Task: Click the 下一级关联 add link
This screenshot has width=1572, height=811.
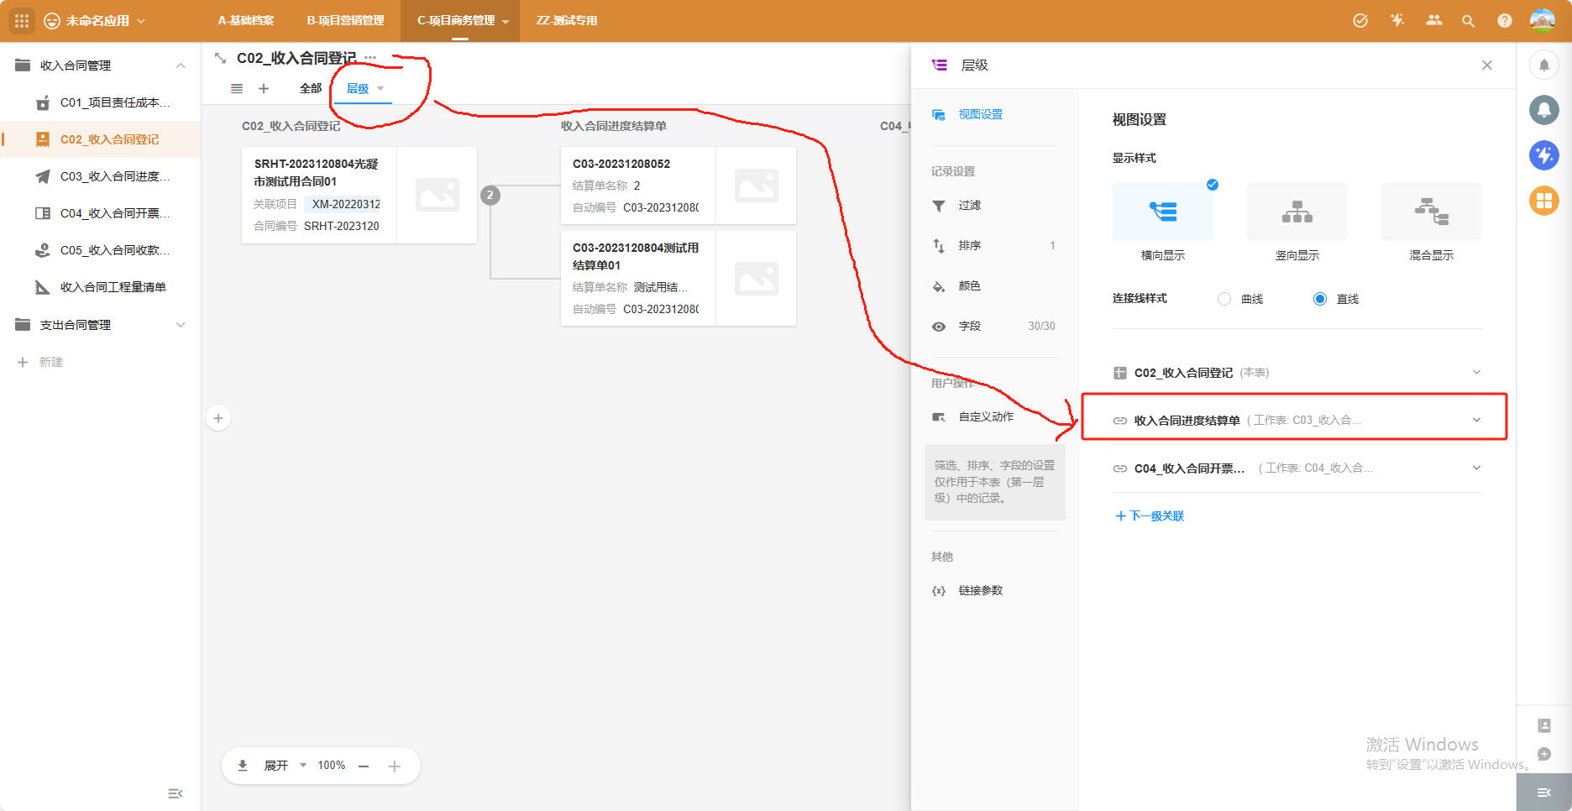Action: [1150, 516]
